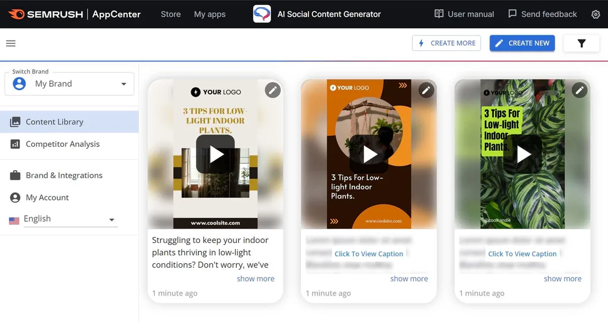The width and height of the screenshot is (608, 322).
Task: Open settings gear in top bar
Action: point(596,14)
